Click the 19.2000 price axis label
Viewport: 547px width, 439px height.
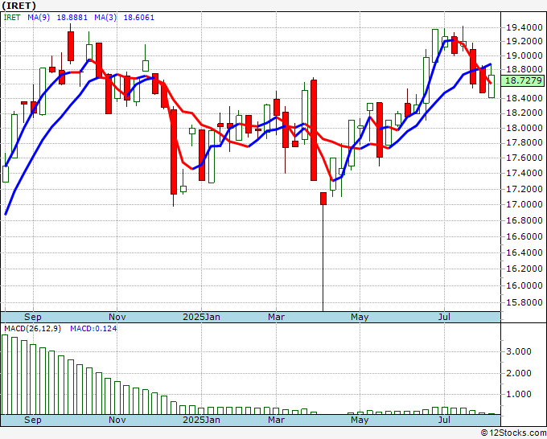point(524,41)
